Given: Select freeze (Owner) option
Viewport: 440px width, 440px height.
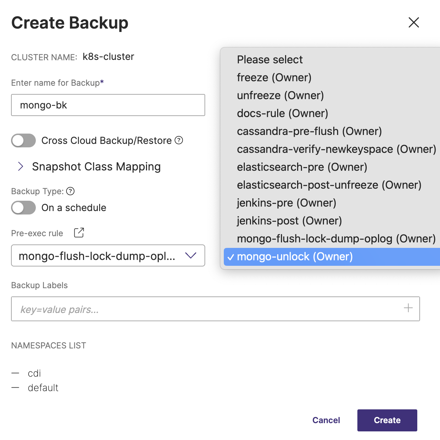Looking at the screenshot, I should (274, 77).
